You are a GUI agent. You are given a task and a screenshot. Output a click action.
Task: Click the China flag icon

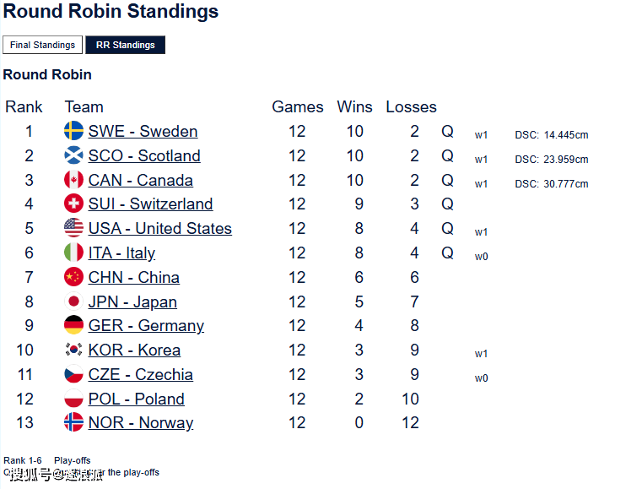pos(73,277)
